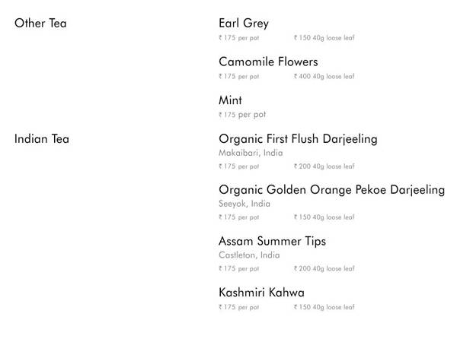
Task: Open the Kashmiri Kahwa item
Action: (x=261, y=293)
